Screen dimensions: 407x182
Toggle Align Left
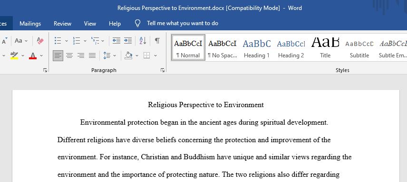point(58,55)
